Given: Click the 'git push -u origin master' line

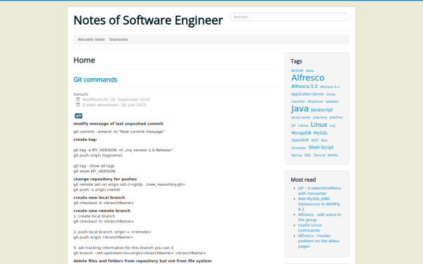Looking at the screenshot, I should click(x=97, y=189).
